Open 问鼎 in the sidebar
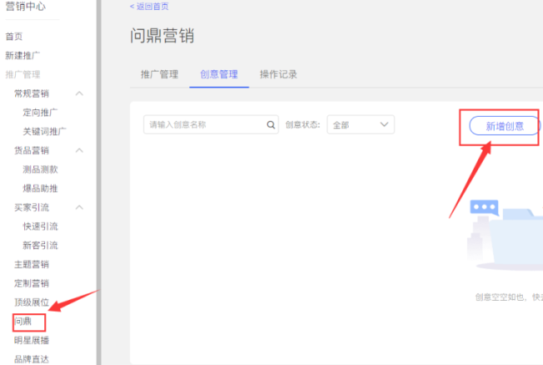Image resolution: width=543 pixels, height=365 pixels. 22,321
